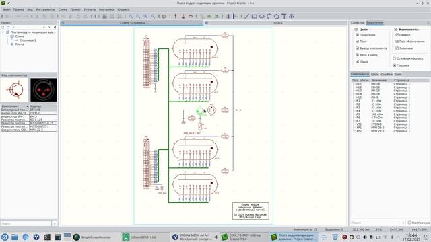This screenshot has height=242, width=431.
Task: Click the search field under component cache
Action: pos(26,223)
